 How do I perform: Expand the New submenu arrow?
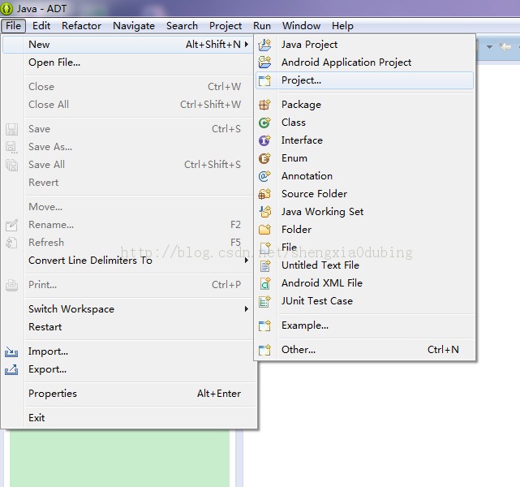[x=247, y=44]
